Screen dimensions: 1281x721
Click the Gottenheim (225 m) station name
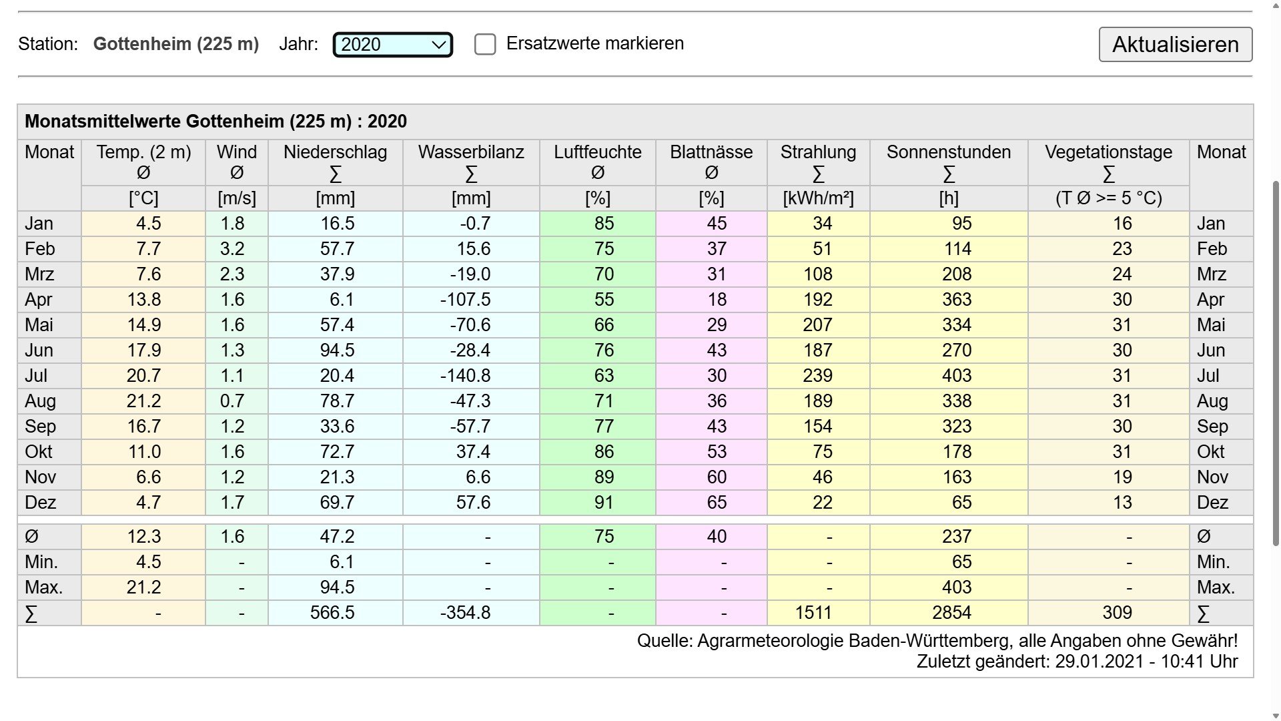click(175, 44)
